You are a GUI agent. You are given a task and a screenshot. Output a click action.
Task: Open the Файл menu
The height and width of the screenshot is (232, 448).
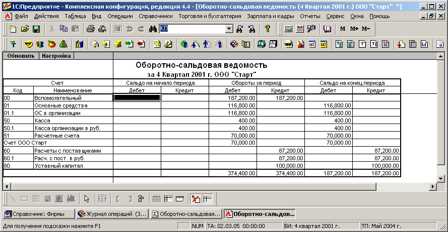tap(21, 16)
